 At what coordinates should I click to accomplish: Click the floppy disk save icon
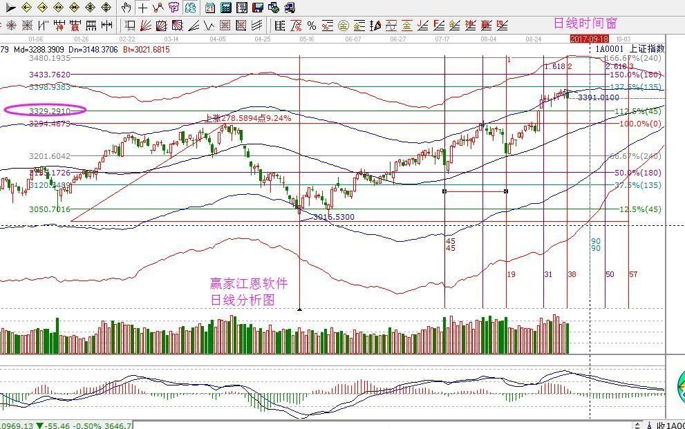click(x=258, y=8)
